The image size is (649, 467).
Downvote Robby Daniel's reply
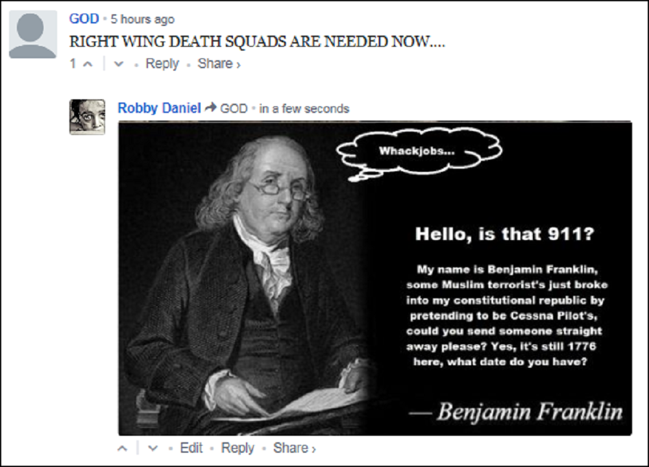153,448
